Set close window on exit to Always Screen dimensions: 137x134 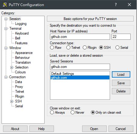tap(52, 112)
